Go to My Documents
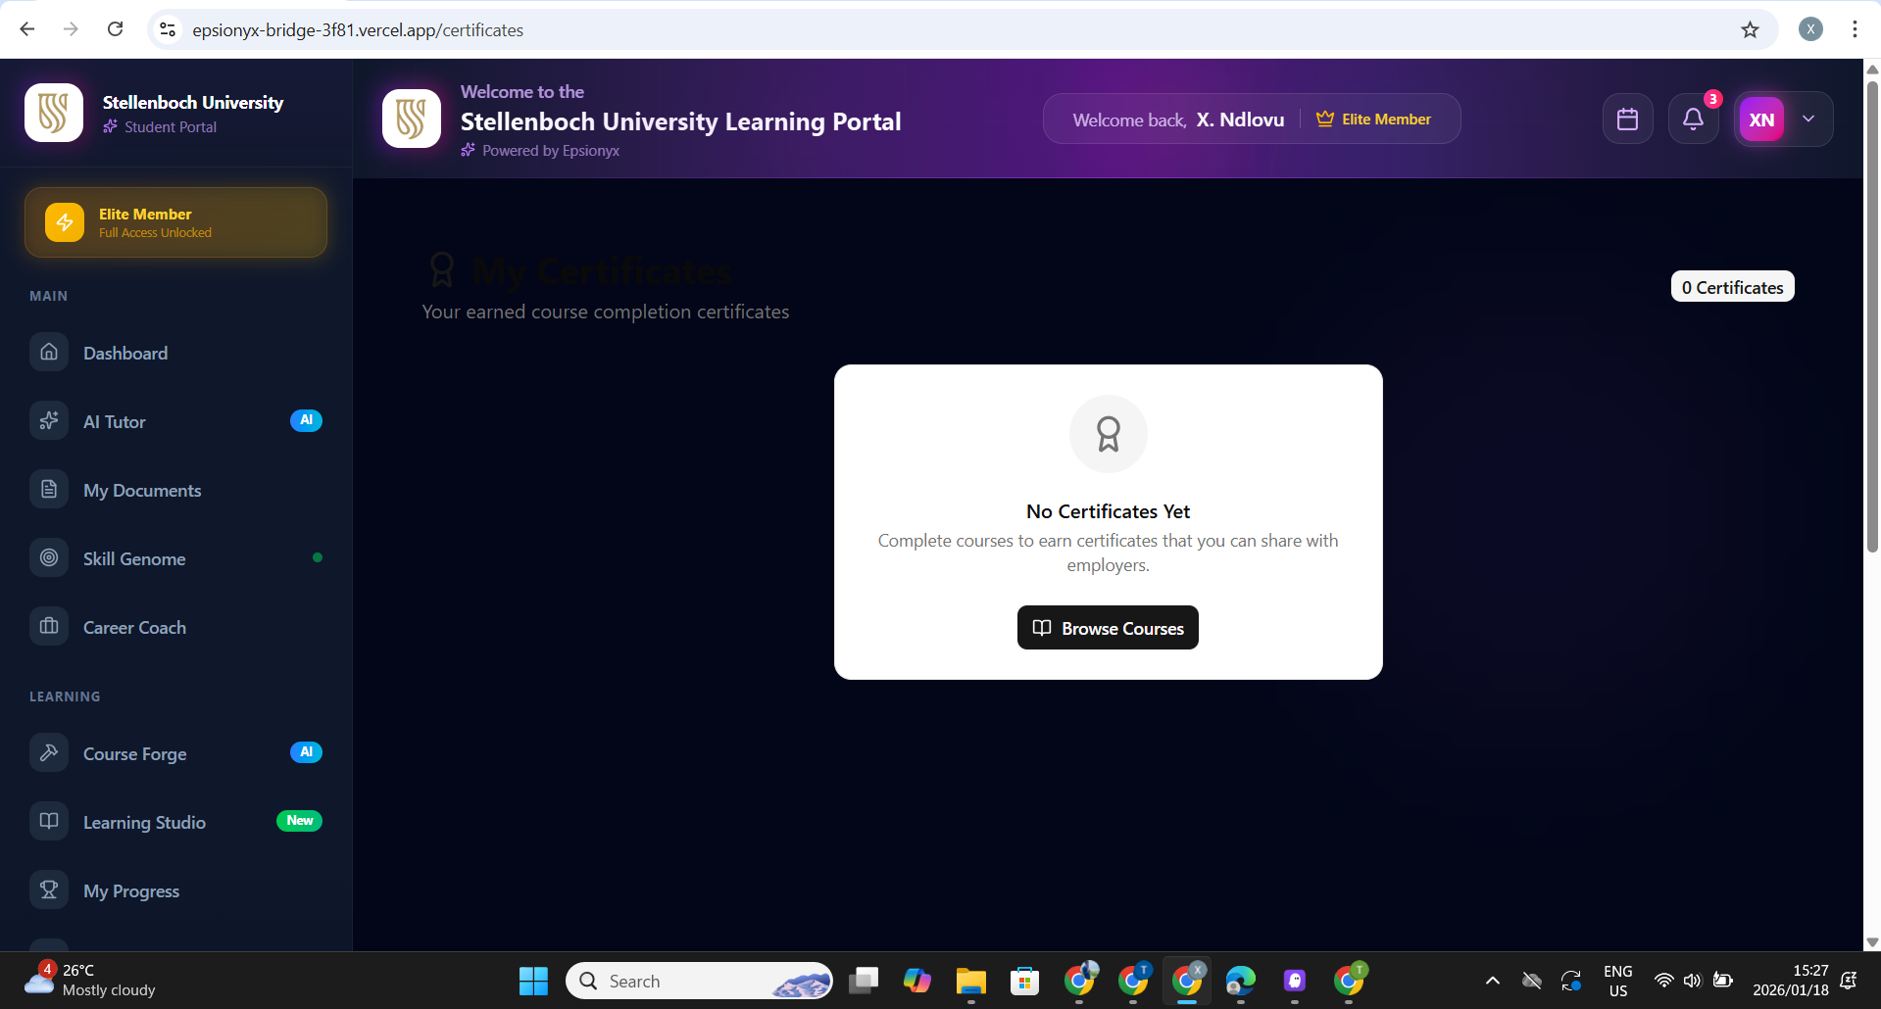 click(176, 490)
